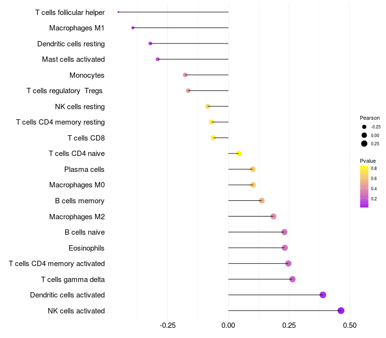386x338 pixels.
Task: Select the Macrophages M1 purple dot
Action: click(x=133, y=28)
